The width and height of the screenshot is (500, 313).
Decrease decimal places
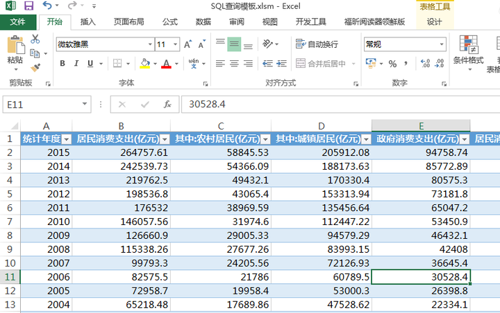(x=440, y=63)
